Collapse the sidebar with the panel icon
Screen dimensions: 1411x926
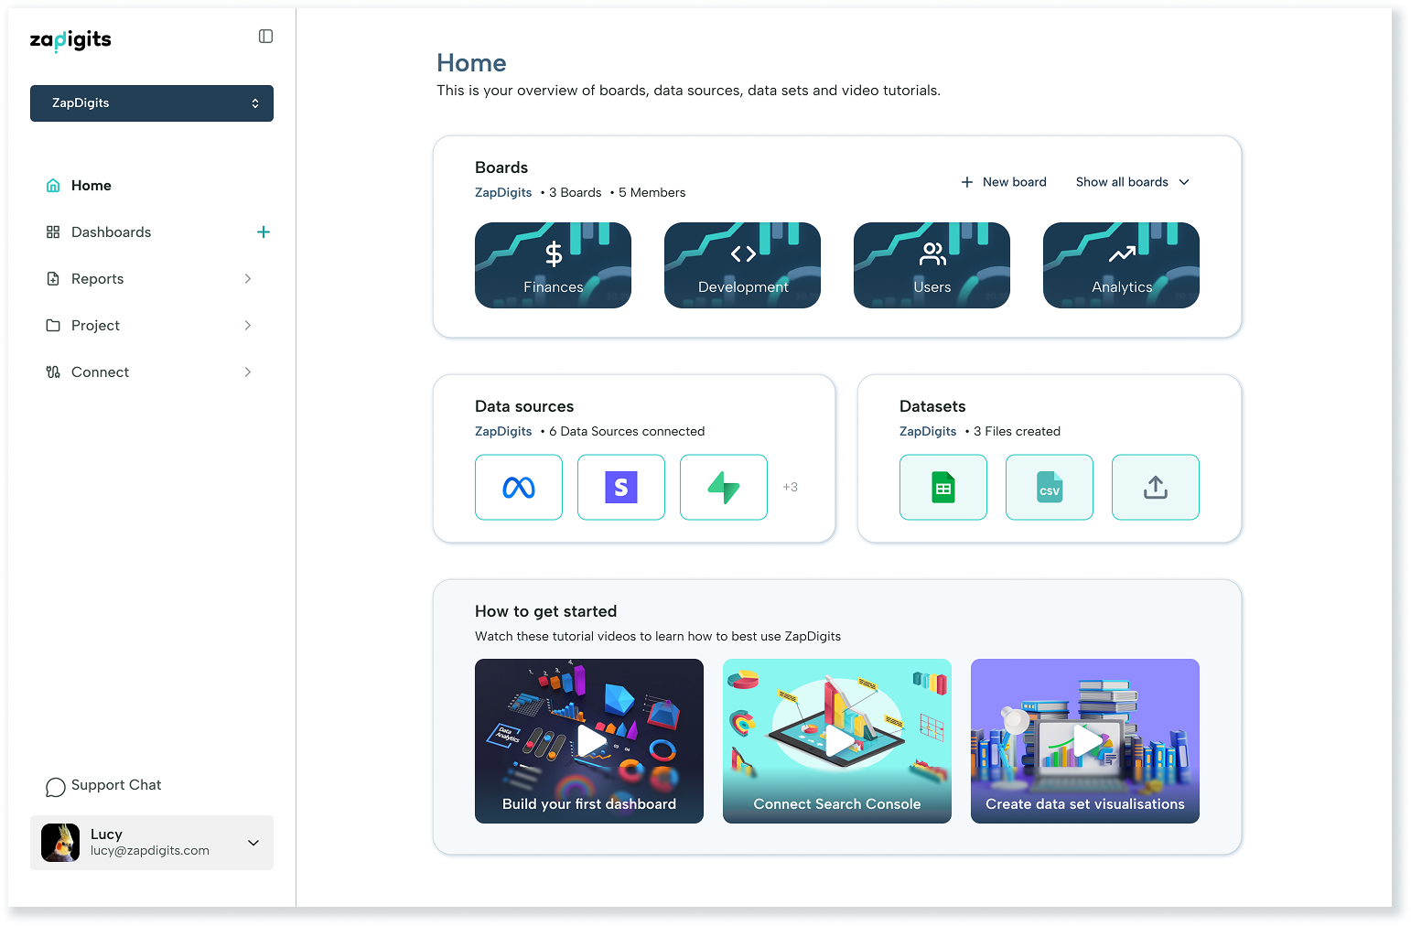coord(265,37)
